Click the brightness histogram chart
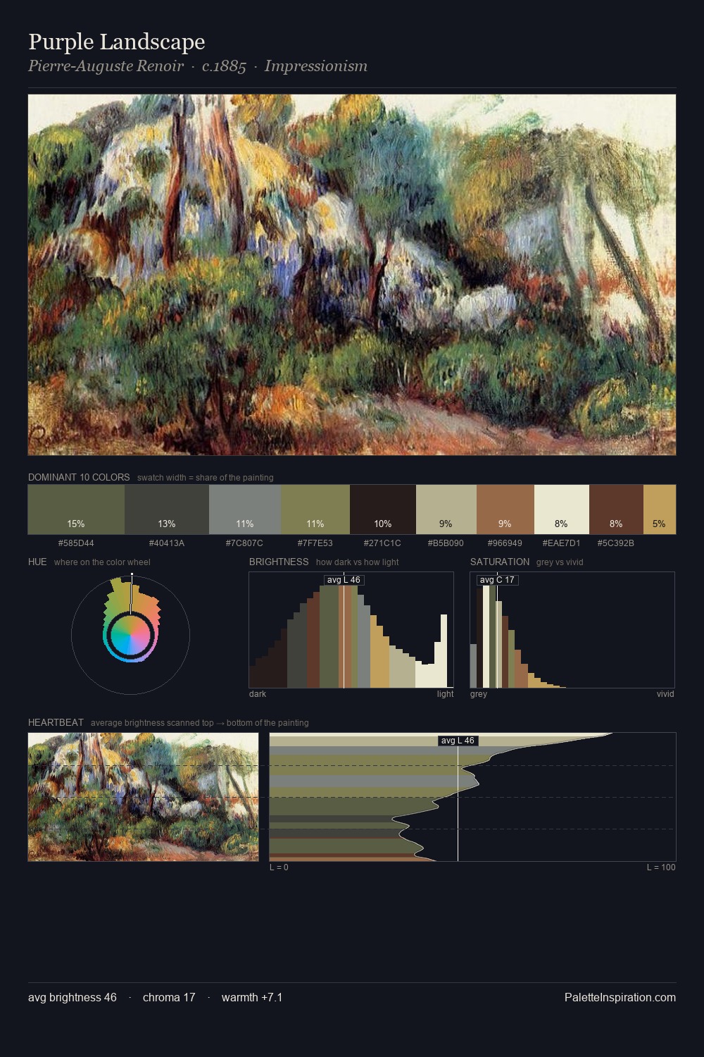The width and height of the screenshot is (704, 1057). [x=351, y=630]
